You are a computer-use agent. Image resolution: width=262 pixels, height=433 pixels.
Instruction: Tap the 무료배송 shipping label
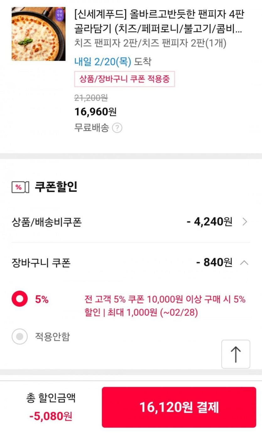tap(91, 128)
